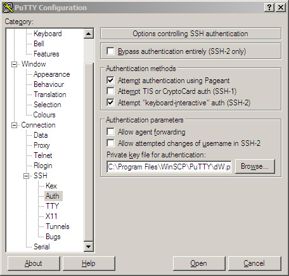Select Window category label

click(x=34, y=64)
